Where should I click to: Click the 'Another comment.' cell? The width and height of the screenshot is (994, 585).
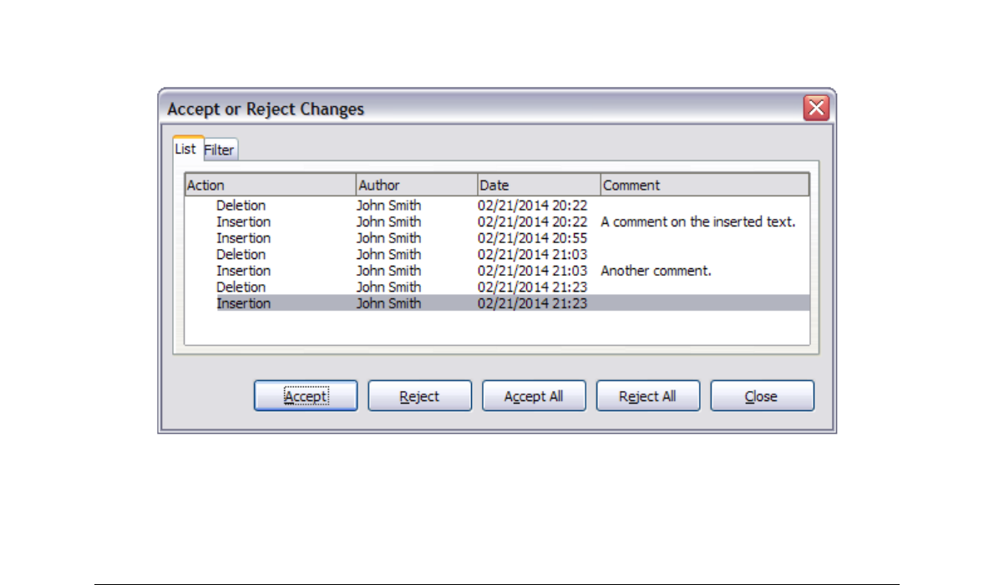coord(656,271)
